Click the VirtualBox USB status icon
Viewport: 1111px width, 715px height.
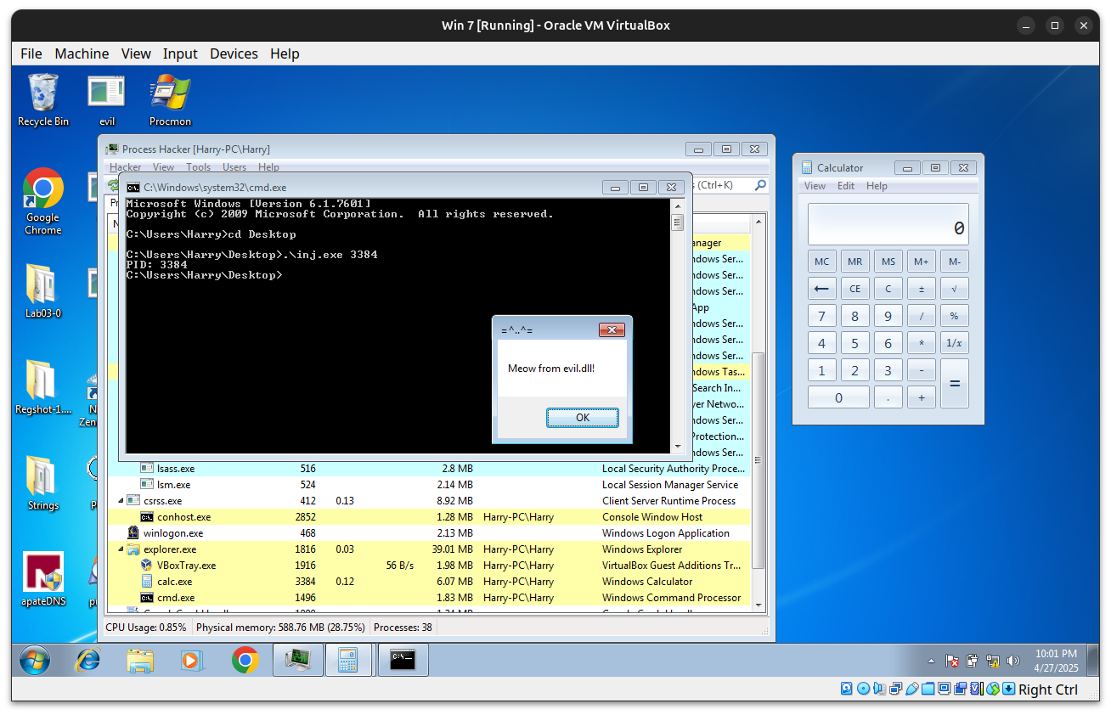pyautogui.click(x=911, y=689)
